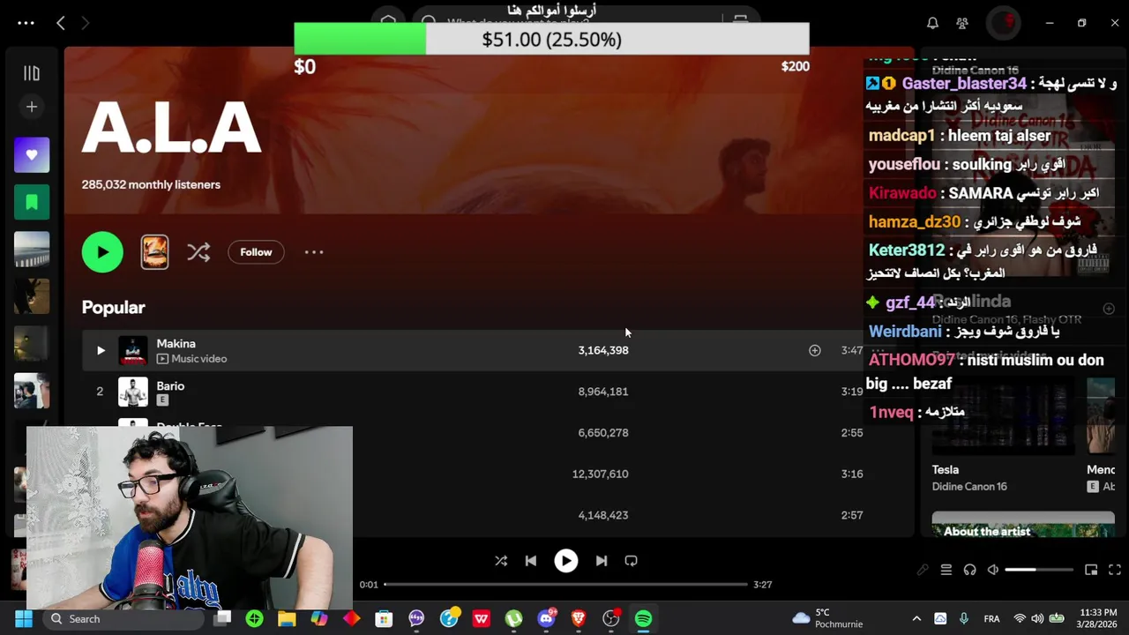Open the Bario cover thumbnail
The width and height of the screenshot is (1129, 635).
133,392
